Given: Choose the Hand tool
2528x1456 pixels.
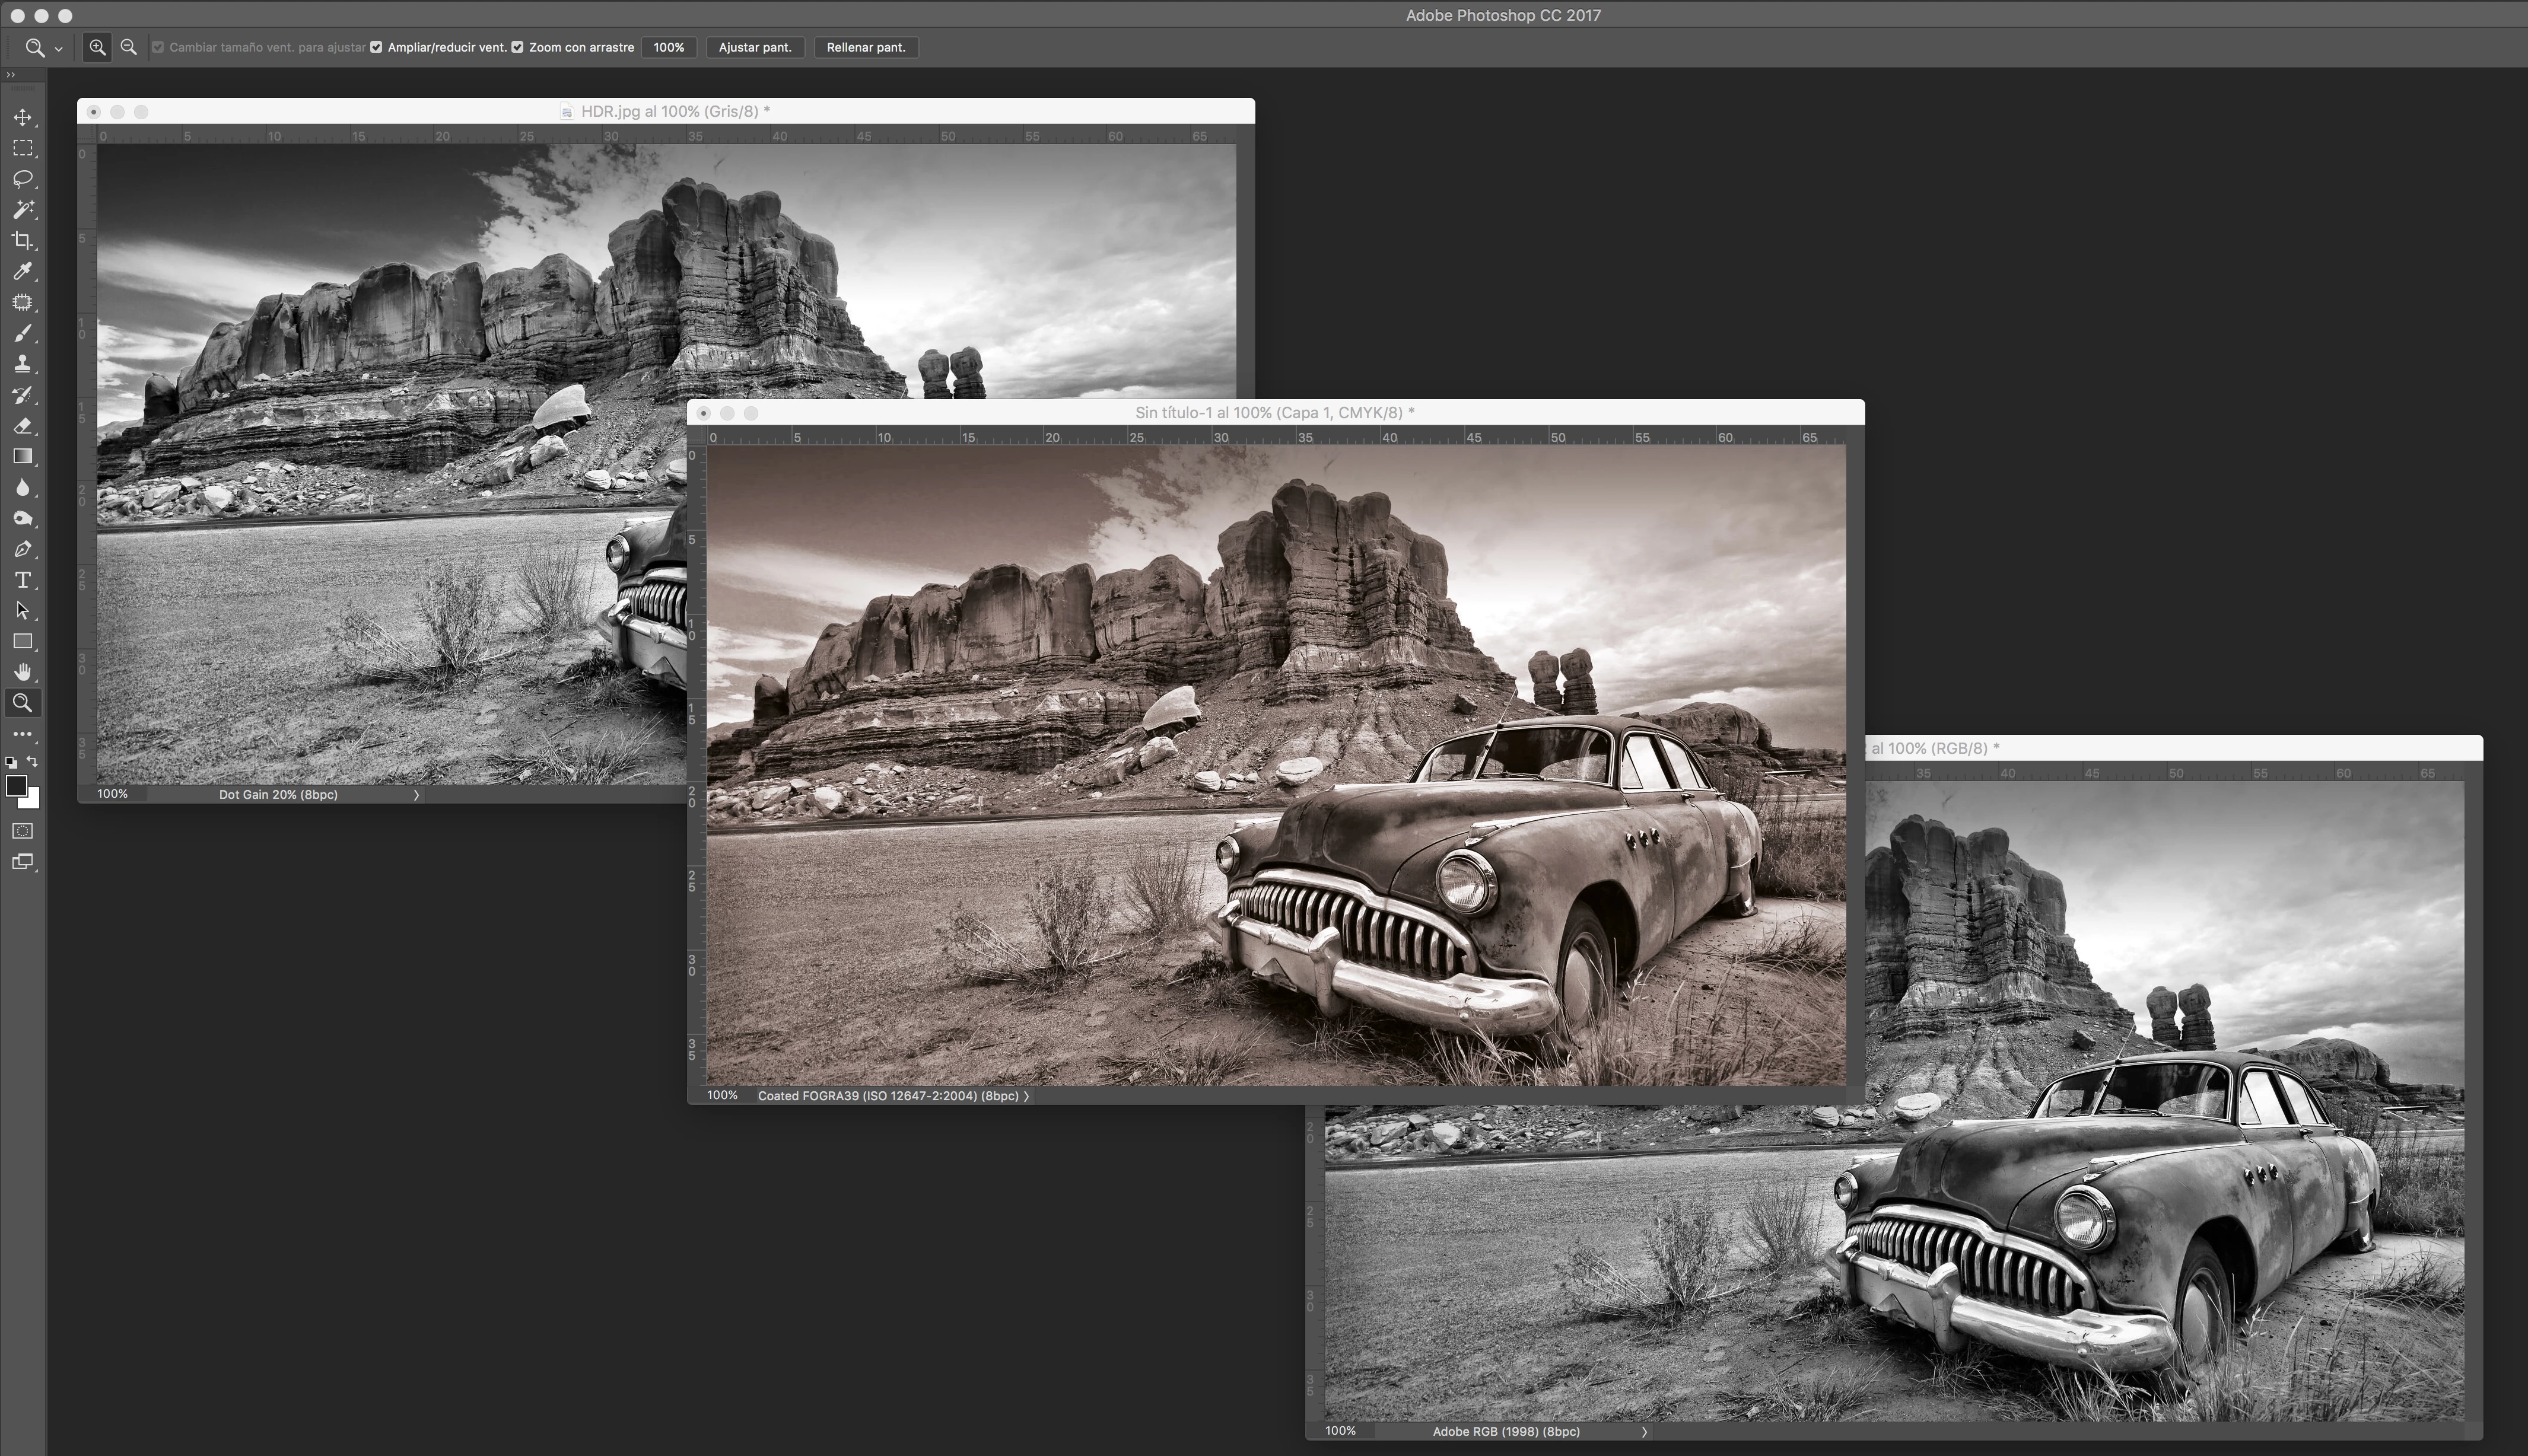Looking at the screenshot, I should tap(22, 672).
